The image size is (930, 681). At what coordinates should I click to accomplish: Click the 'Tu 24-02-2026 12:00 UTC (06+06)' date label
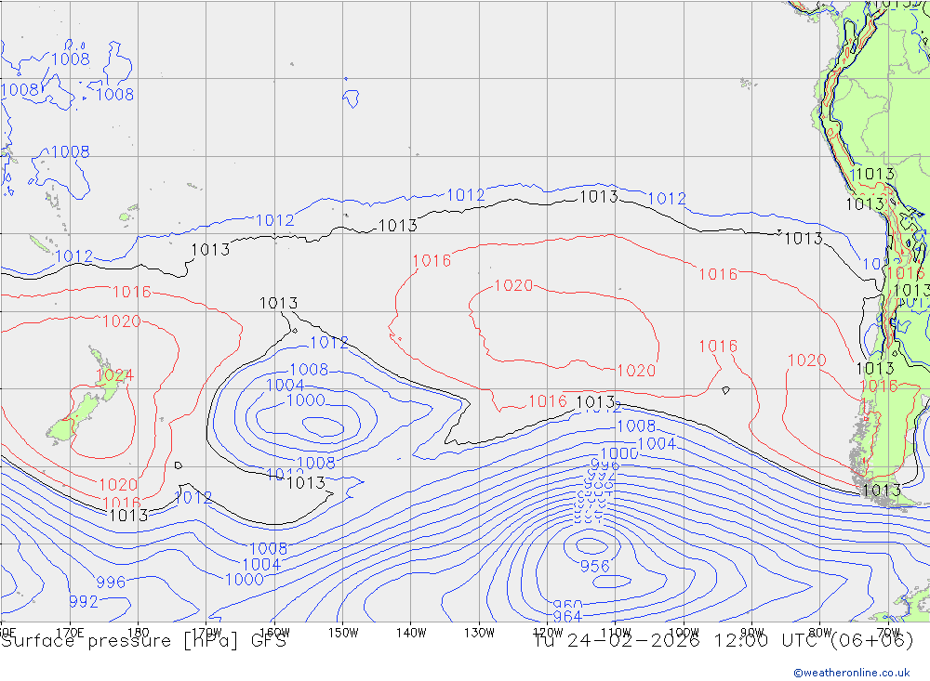724,641
